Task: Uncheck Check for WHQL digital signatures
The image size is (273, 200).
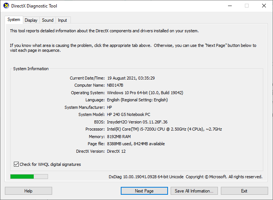Action: click(16, 164)
